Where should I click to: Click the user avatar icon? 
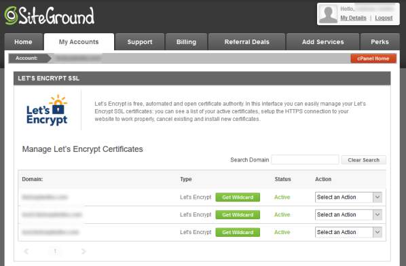(328, 14)
